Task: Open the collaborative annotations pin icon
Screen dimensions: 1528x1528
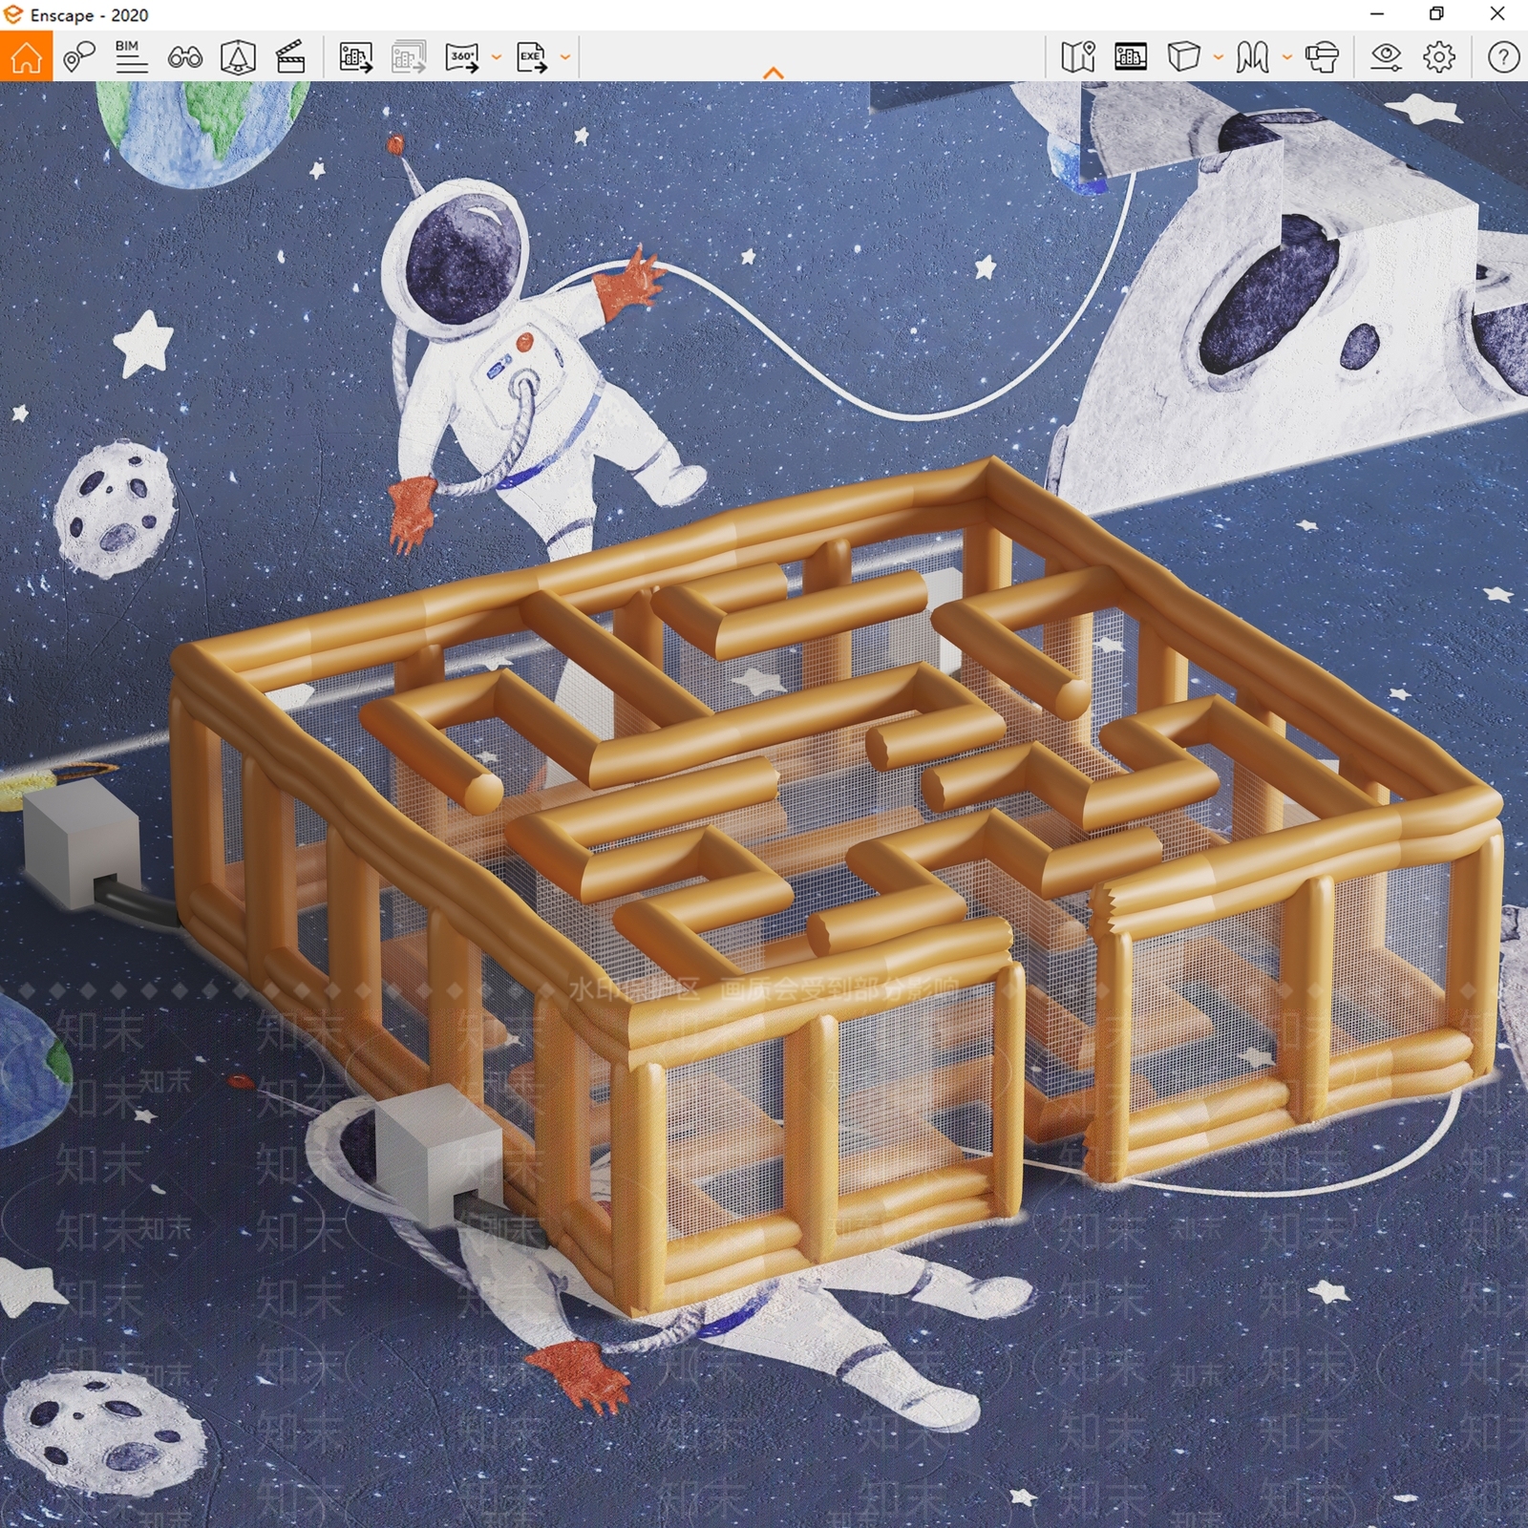Action: point(79,57)
